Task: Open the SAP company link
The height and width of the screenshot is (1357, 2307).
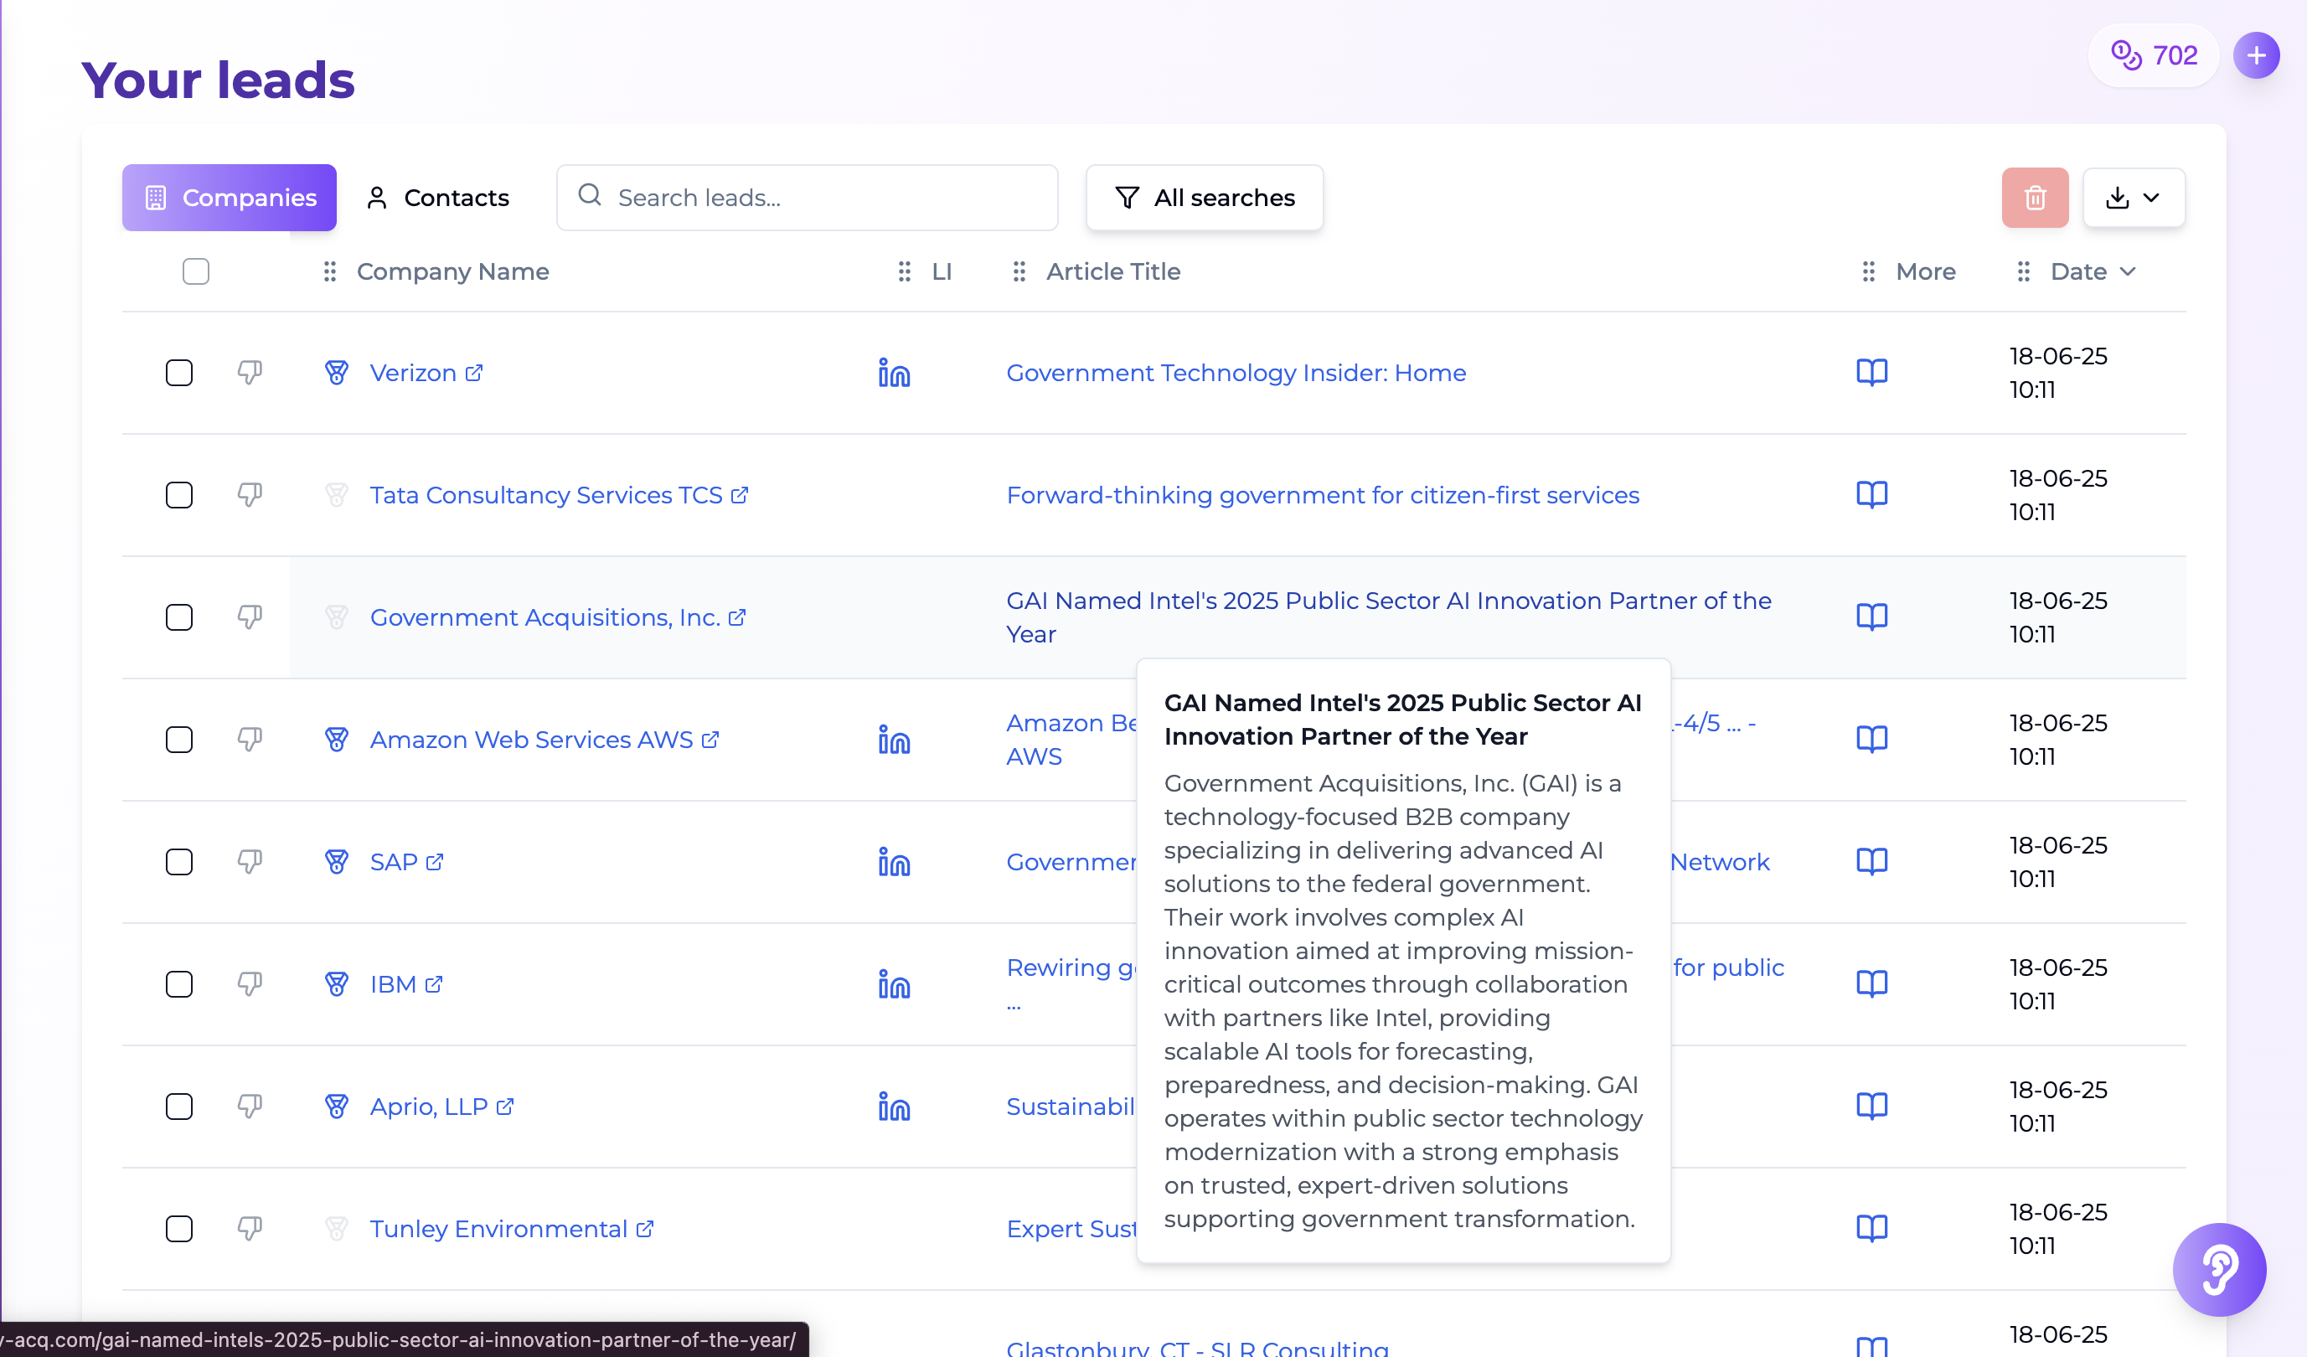Action: 406,862
